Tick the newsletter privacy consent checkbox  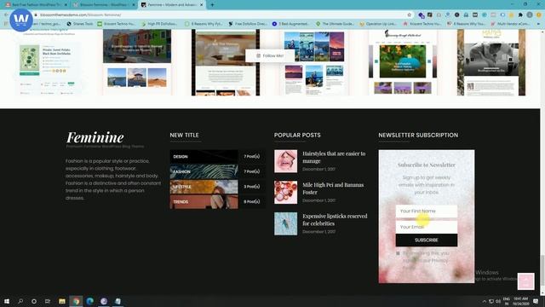point(398,253)
